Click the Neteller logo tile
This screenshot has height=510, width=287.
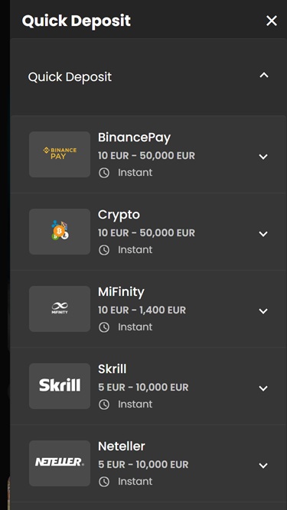pos(60,463)
